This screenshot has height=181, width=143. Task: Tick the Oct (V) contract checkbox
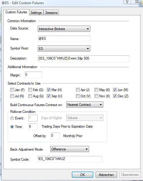(x=78, y=96)
